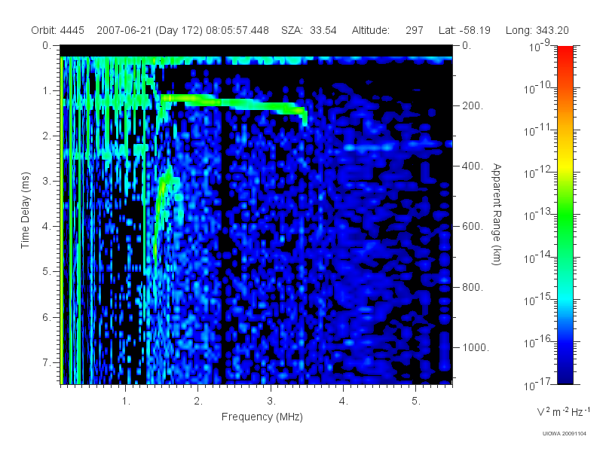The height and width of the screenshot is (452, 603).
Task: Click the 'Altitude:' label
Action: [370, 30]
